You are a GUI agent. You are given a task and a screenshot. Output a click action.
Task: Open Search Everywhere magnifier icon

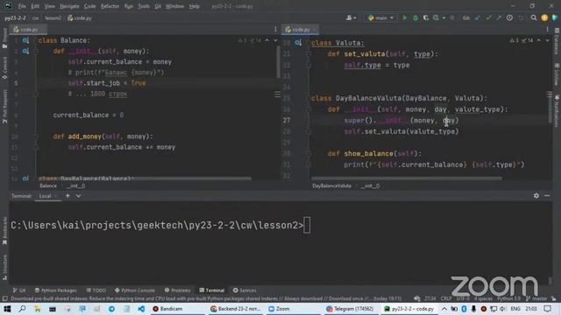click(534, 17)
